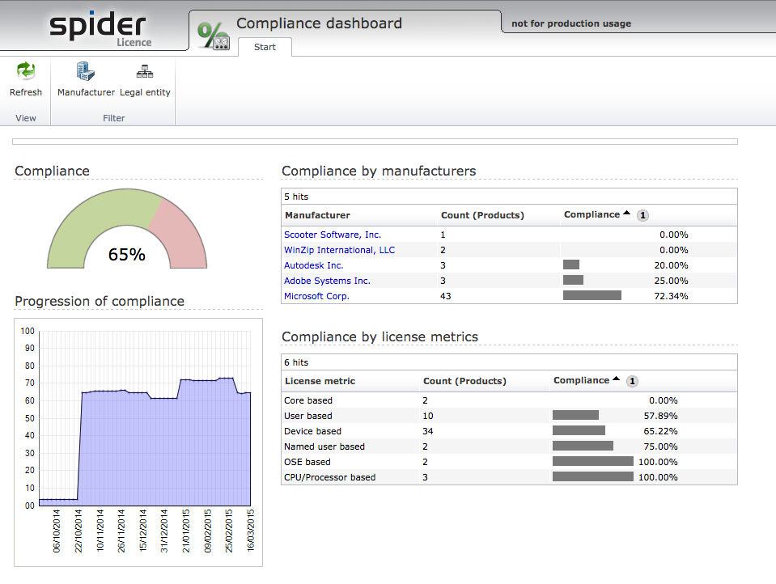Open the Legal entity filter icon
This screenshot has height=584, width=776.
pyautogui.click(x=145, y=72)
